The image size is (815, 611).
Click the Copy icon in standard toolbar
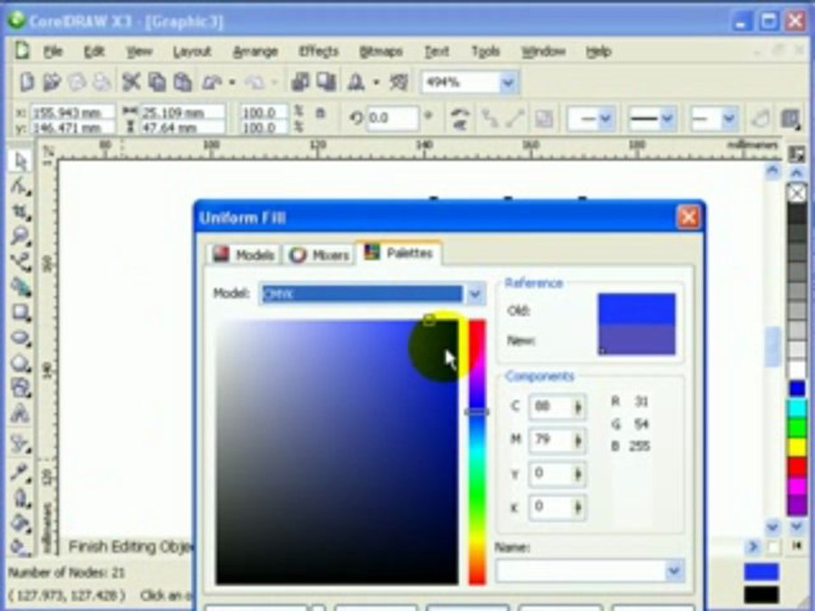click(157, 82)
